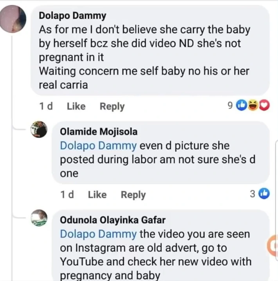Click the red heart reaction icon
This screenshot has width=278, height=281.
pyautogui.click(x=264, y=105)
